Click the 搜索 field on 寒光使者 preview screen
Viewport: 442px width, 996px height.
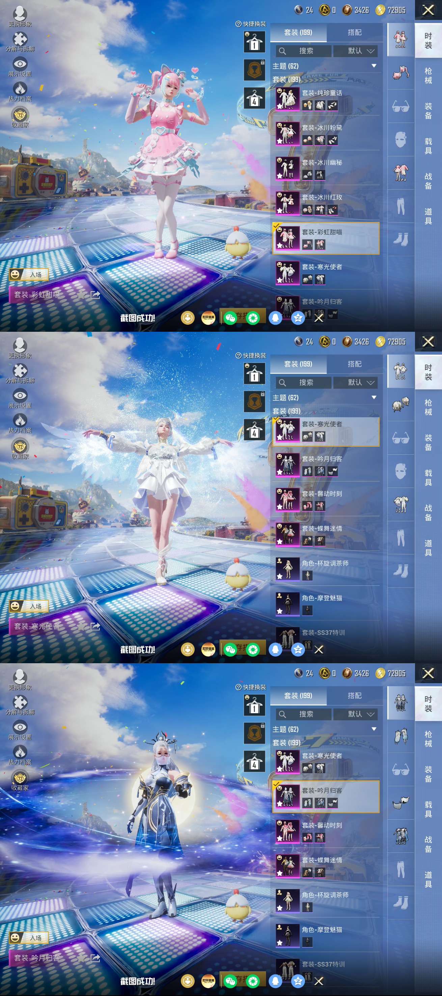click(303, 383)
